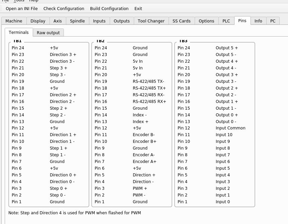Open the Spindle tab
The width and height of the screenshot is (288, 224).
click(77, 21)
